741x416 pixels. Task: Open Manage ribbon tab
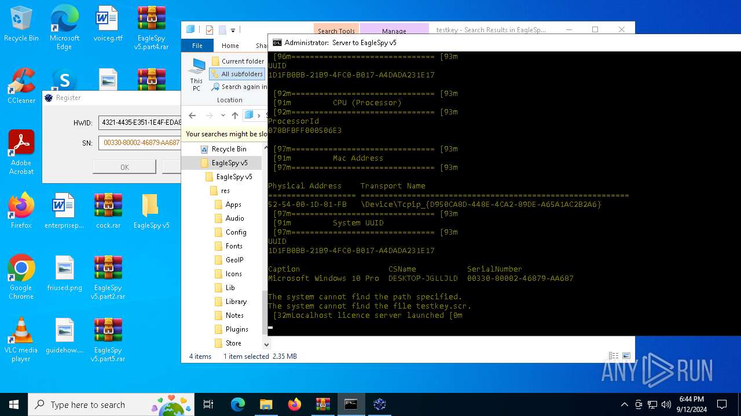pyautogui.click(x=394, y=31)
